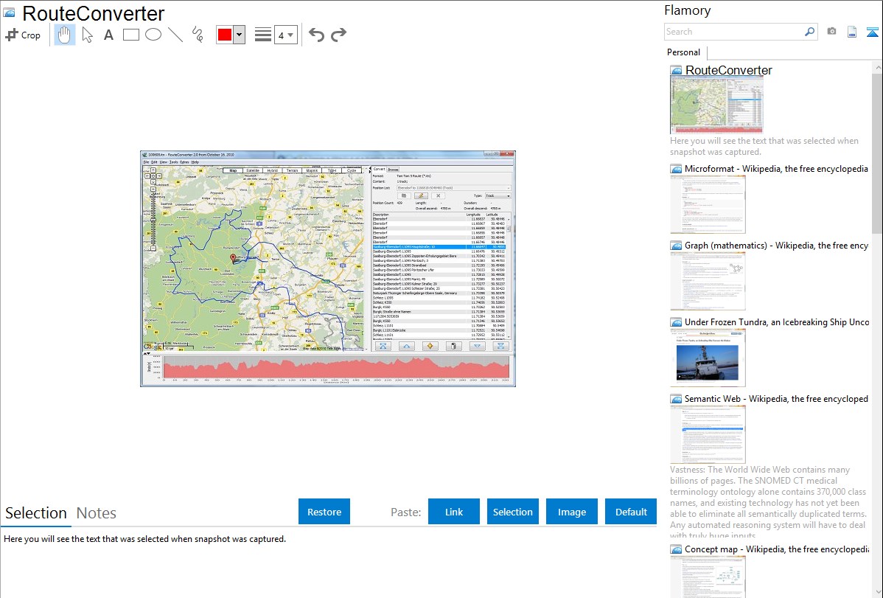
Task: Select the Crop tool
Action: click(23, 35)
